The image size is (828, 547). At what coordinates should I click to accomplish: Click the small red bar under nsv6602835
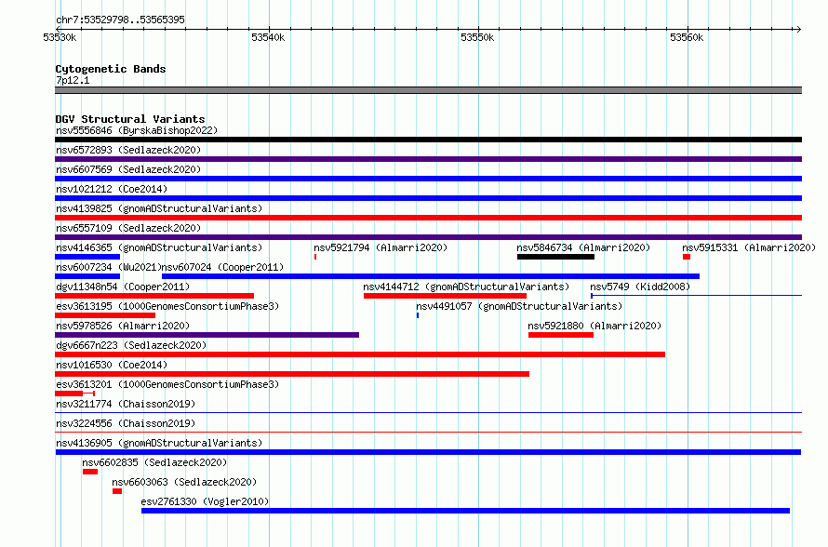(x=90, y=472)
